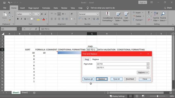Open Sort & Filter menu
175x98 pixels.
pos(156,17)
